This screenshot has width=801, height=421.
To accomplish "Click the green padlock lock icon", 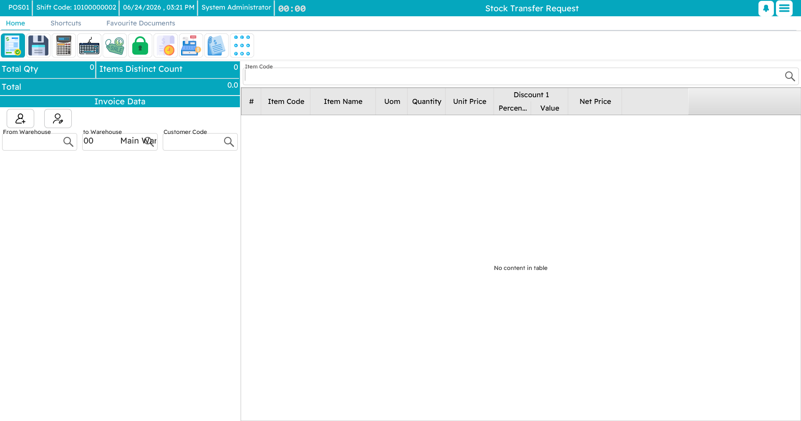I will click(140, 45).
